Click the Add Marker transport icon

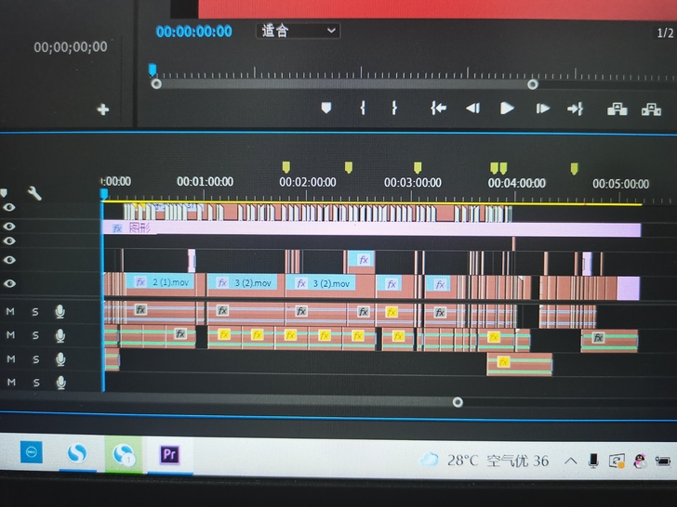pyautogui.click(x=325, y=109)
